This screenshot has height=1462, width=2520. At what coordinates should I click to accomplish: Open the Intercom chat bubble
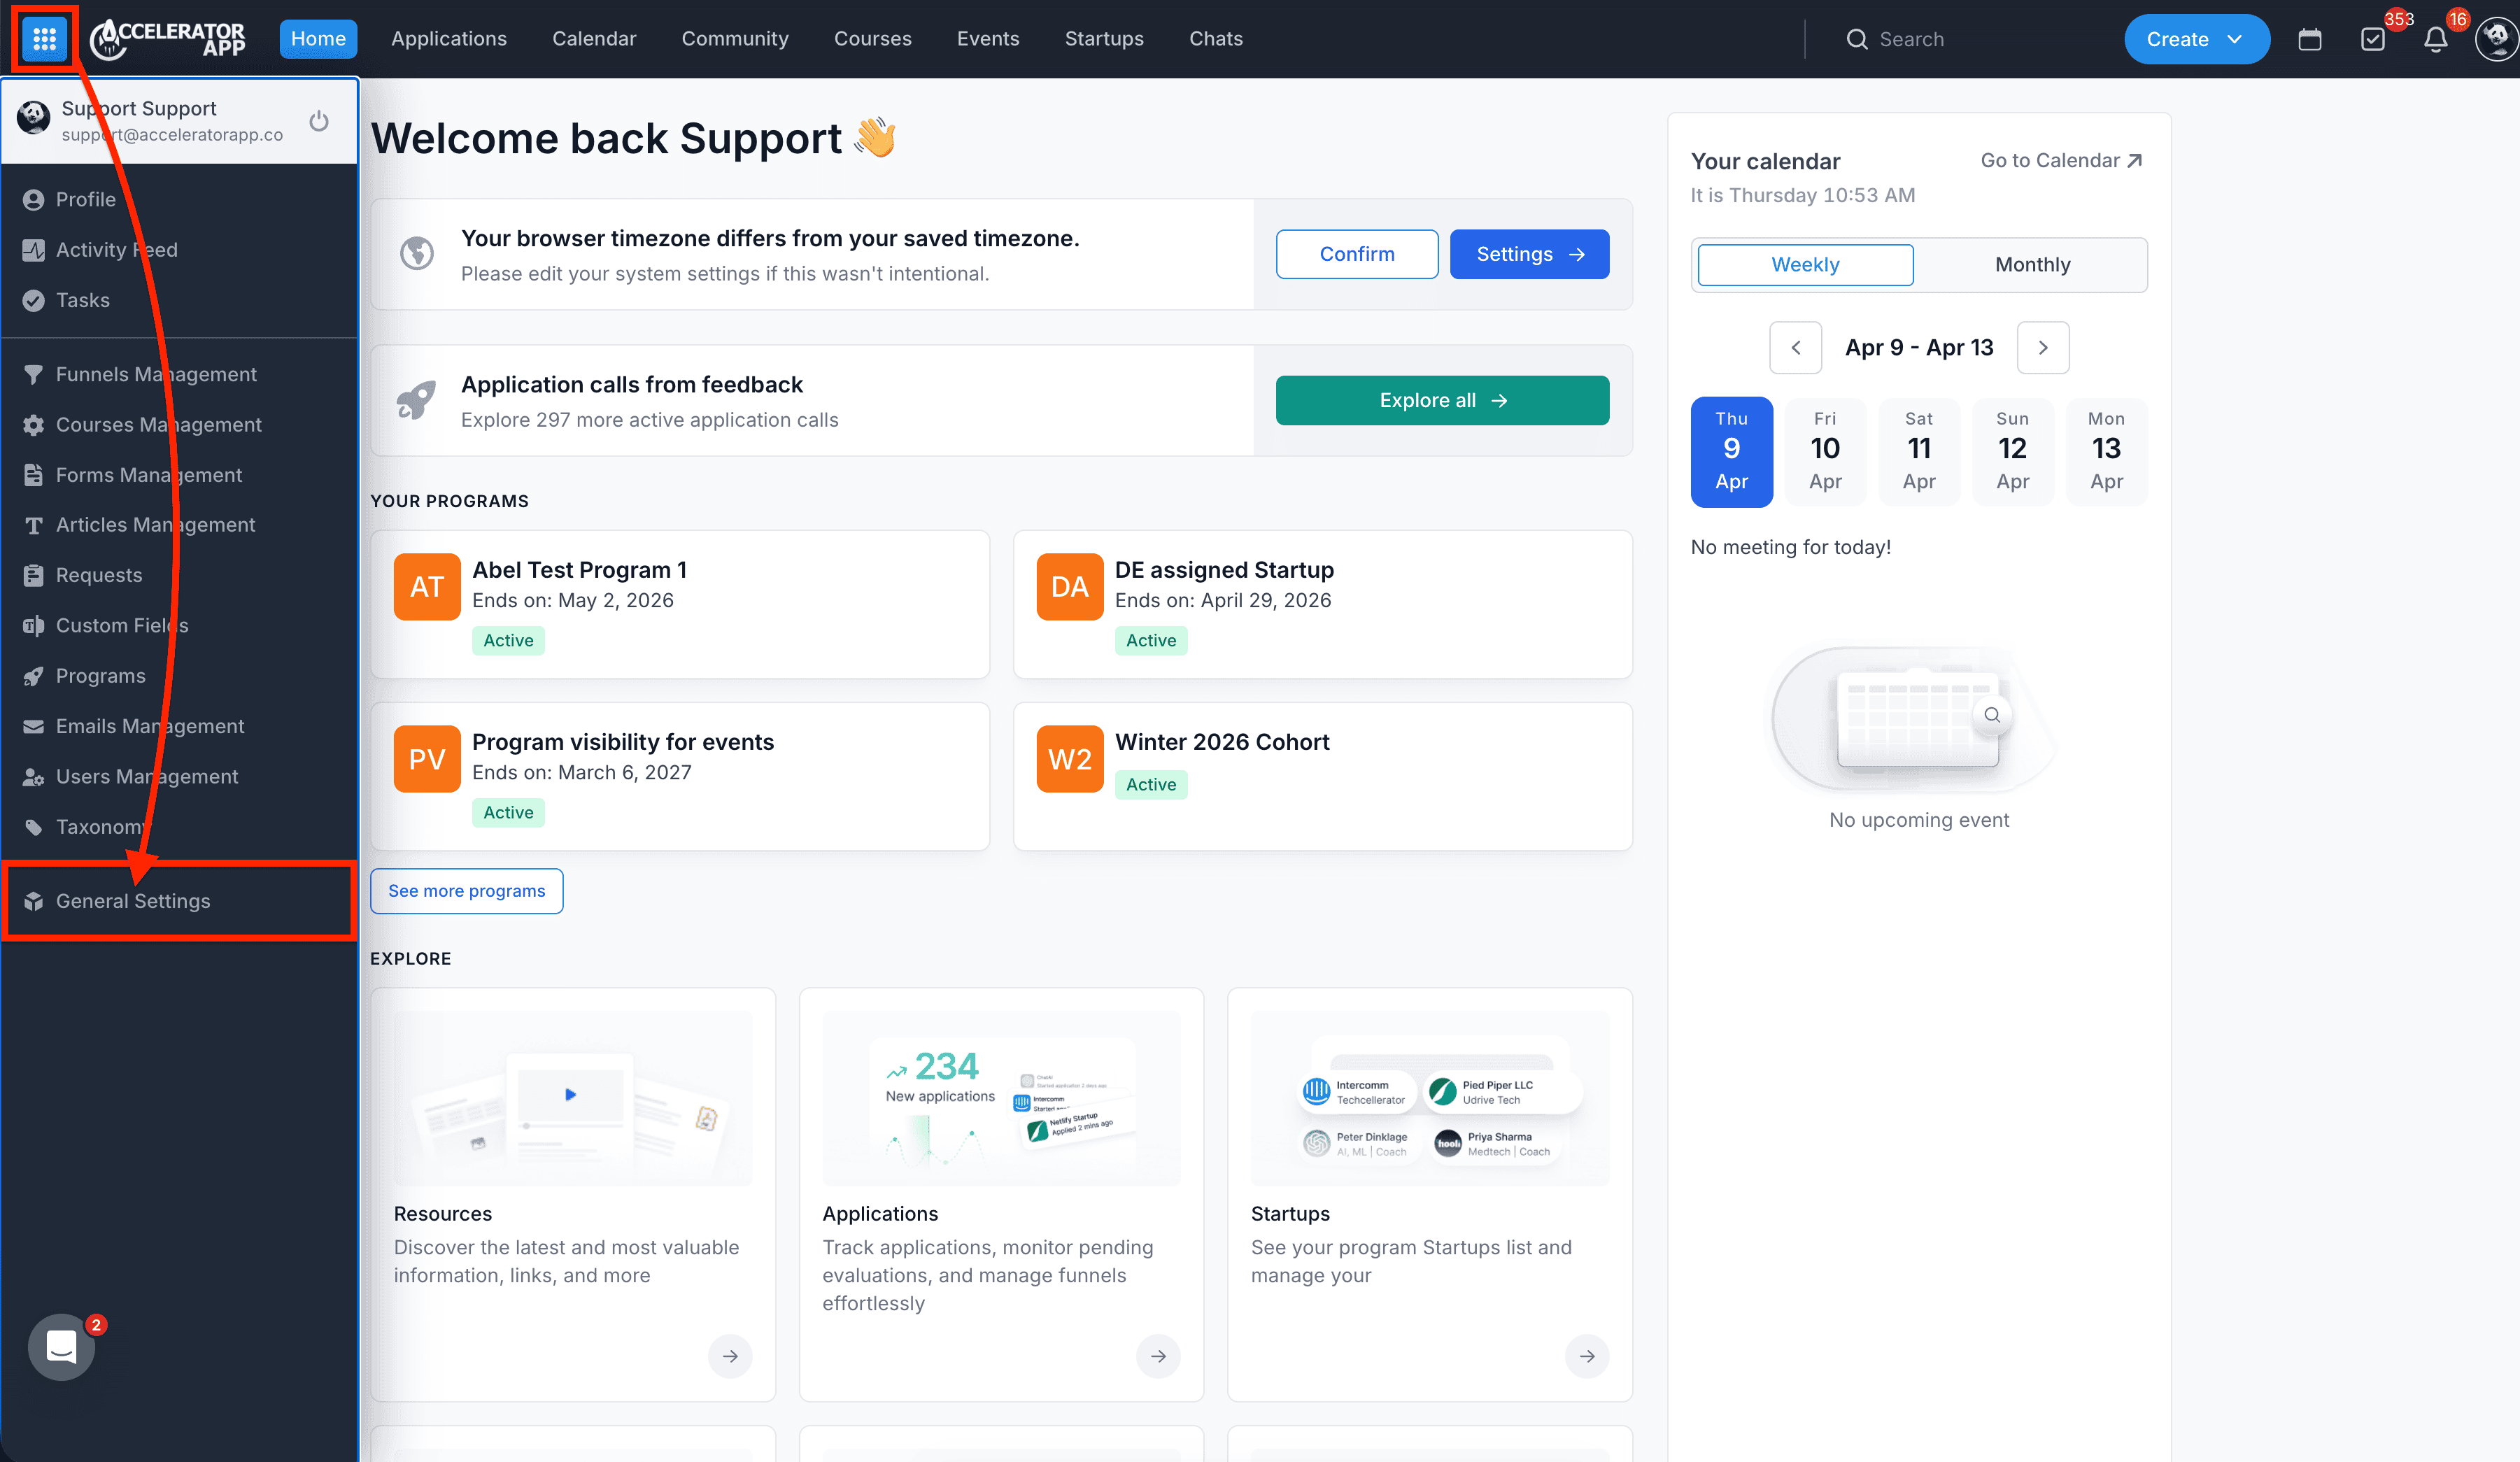coord(62,1346)
